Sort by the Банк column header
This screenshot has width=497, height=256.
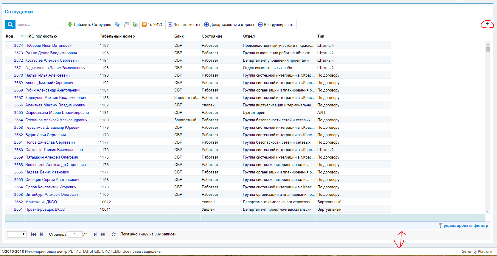(179, 36)
